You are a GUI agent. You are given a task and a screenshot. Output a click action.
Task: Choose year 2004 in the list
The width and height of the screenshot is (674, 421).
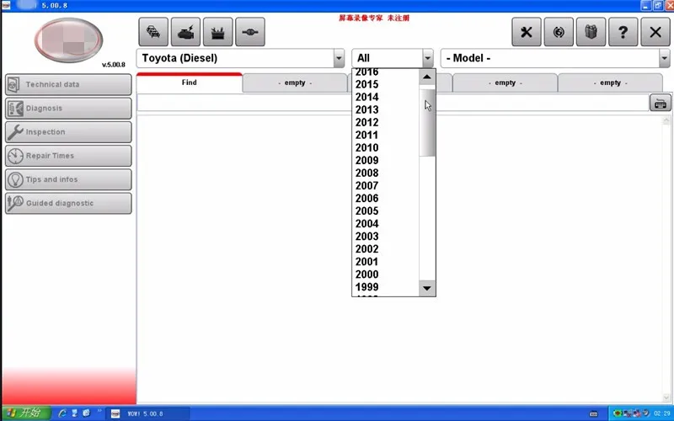tap(366, 224)
